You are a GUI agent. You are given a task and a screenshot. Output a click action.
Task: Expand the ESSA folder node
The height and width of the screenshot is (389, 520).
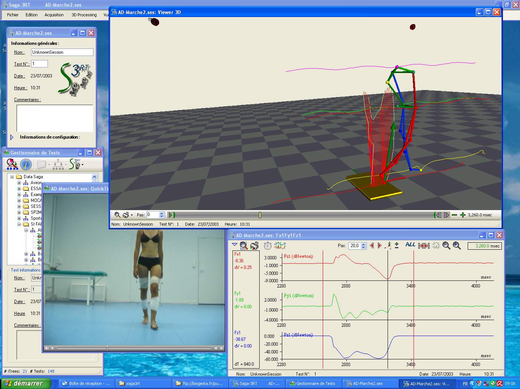(x=19, y=189)
